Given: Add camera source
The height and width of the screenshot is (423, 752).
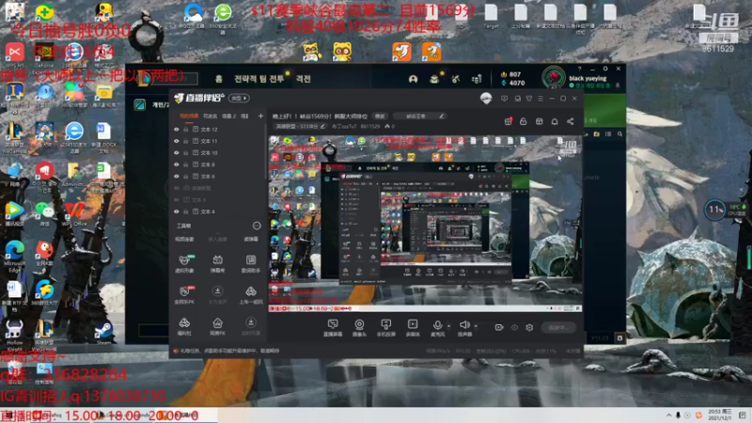Looking at the screenshot, I should click(x=359, y=327).
